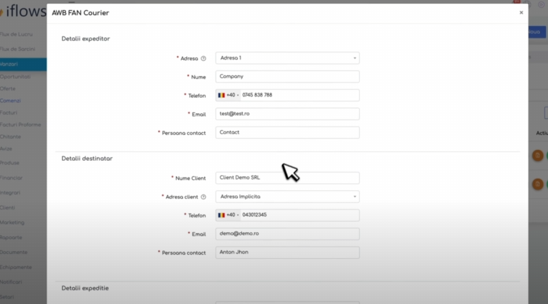Focus the sender Email field test@test.ro
The height and width of the screenshot is (304, 548).
pyautogui.click(x=287, y=114)
